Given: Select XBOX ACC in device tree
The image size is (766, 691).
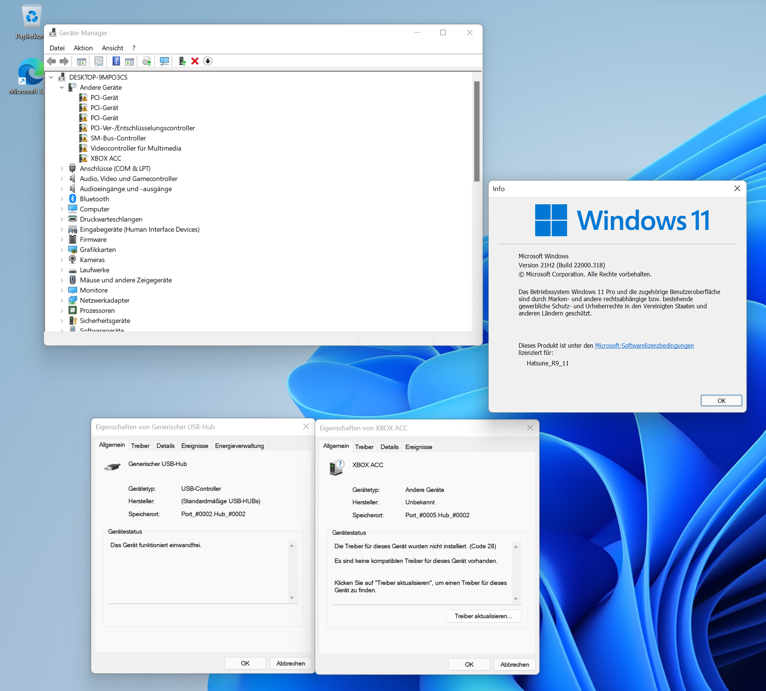Looking at the screenshot, I should 105,158.
